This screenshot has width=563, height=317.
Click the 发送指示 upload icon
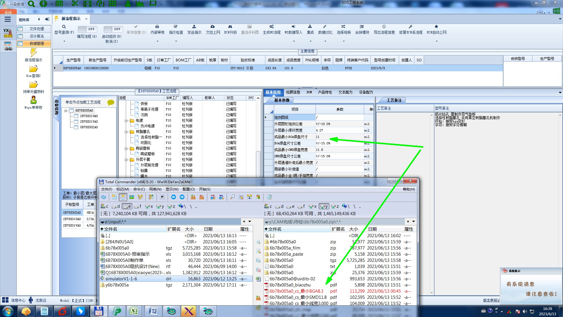tap(194, 27)
